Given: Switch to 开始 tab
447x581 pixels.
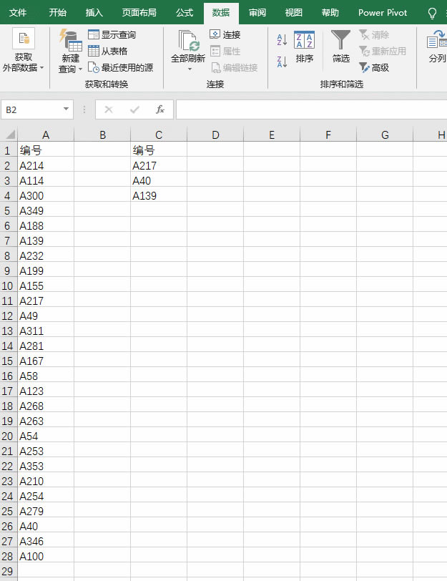Looking at the screenshot, I should coord(57,13).
